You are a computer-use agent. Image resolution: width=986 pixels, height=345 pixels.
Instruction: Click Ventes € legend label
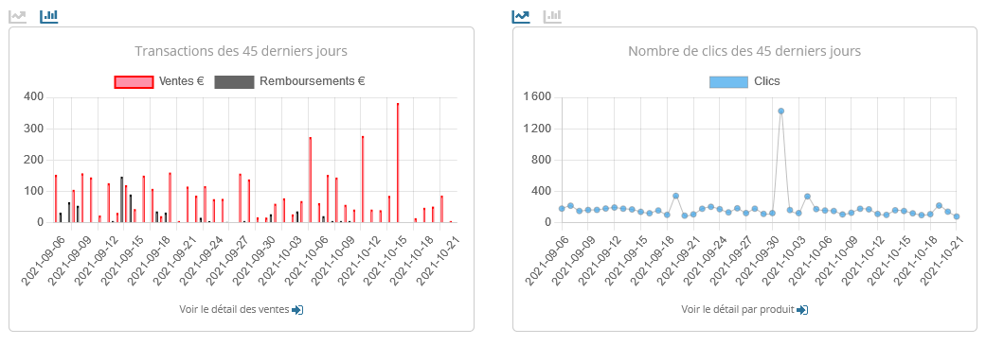(182, 81)
